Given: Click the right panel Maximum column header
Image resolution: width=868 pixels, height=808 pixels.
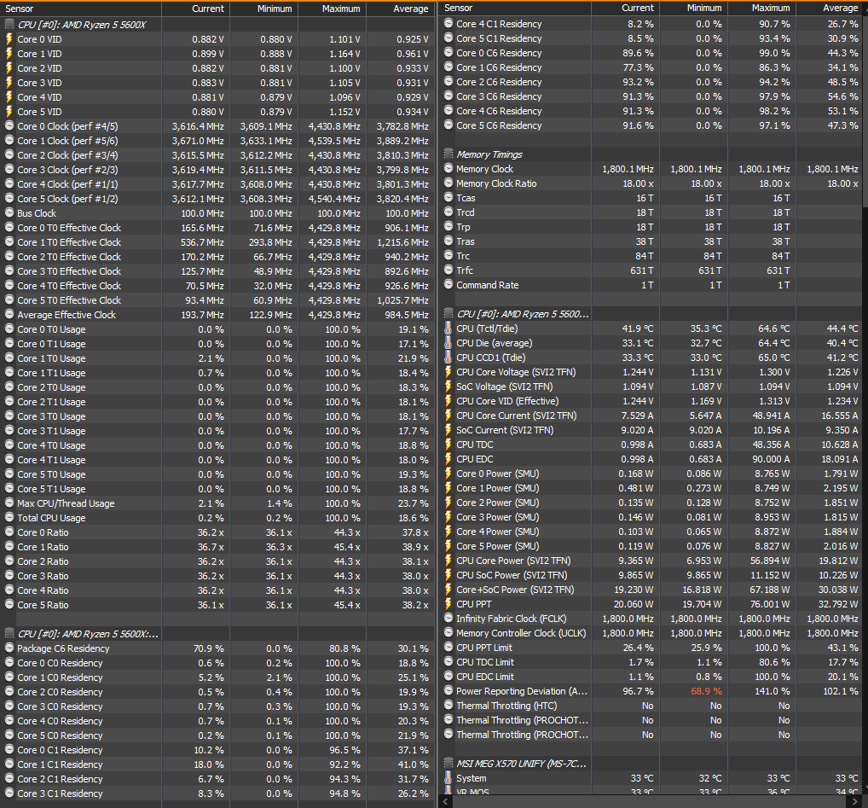Looking at the screenshot, I should tap(761, 9).
